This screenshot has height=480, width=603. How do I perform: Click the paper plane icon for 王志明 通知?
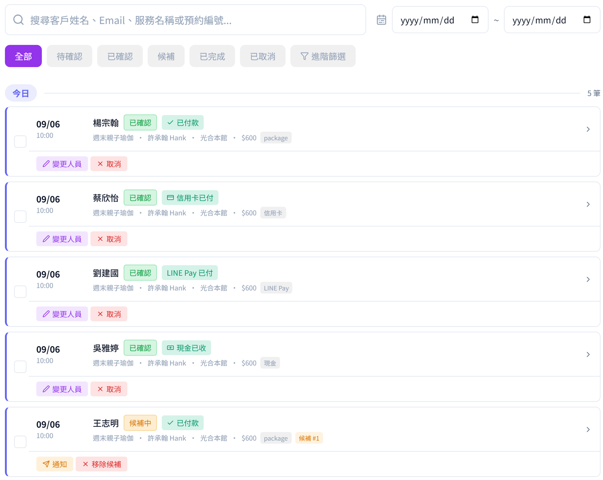coord(46,464)
